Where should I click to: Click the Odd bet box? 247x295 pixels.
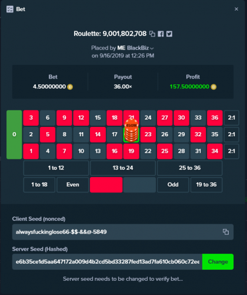[x=173, y=185]
